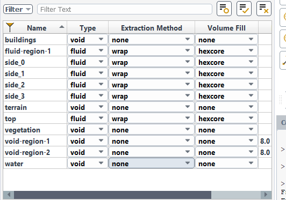Open Type dropdown for top row

pyautogui.click(x=88, y=118)
